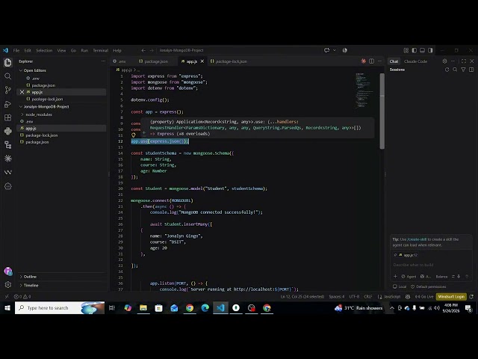The image size is (478, 359).
Task: Navigate back with the left arrow
Action: point(143,50)
